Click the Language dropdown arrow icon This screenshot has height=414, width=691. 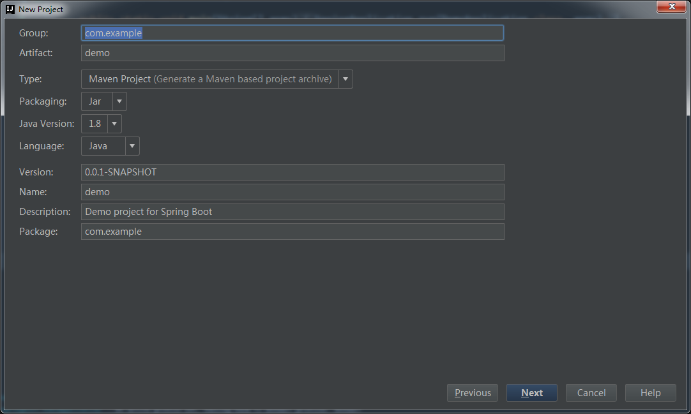point(132,145)
